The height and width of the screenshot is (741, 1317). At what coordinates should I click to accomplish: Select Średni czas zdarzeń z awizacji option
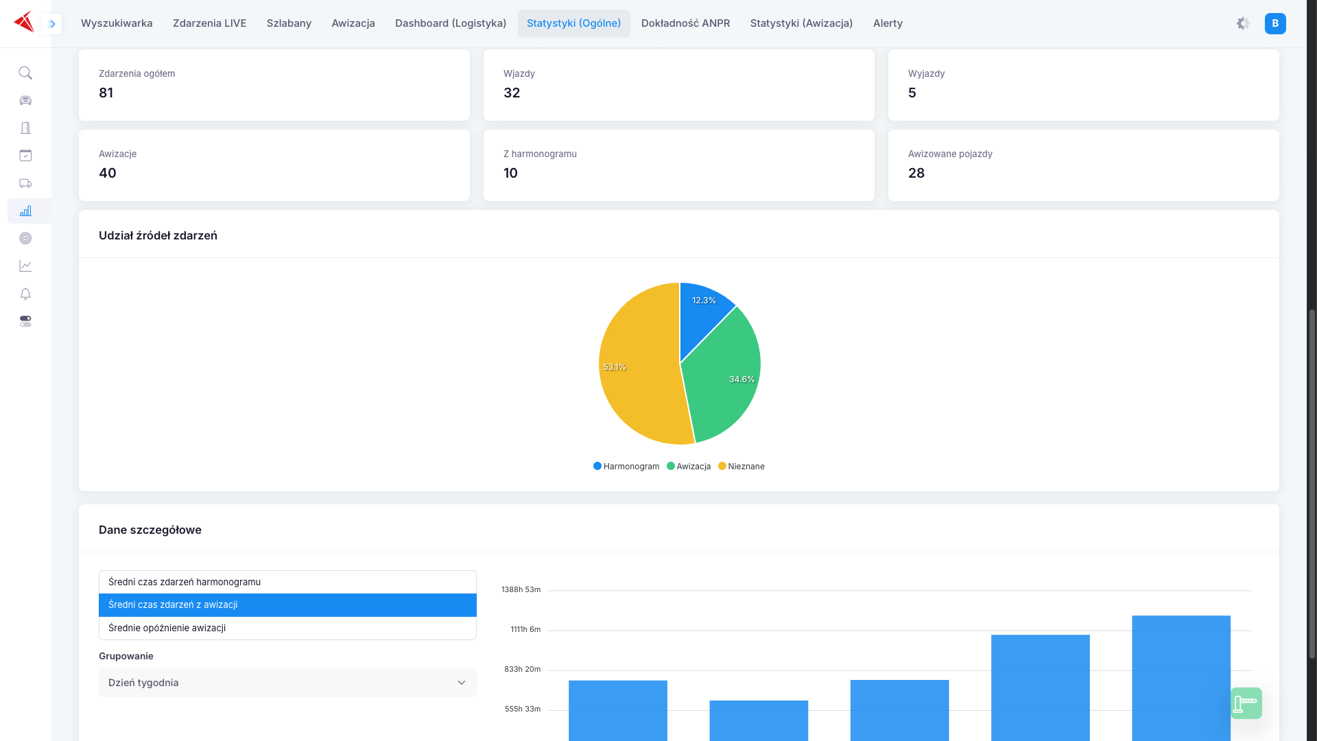pyautogui.click(x=287, y=605)
